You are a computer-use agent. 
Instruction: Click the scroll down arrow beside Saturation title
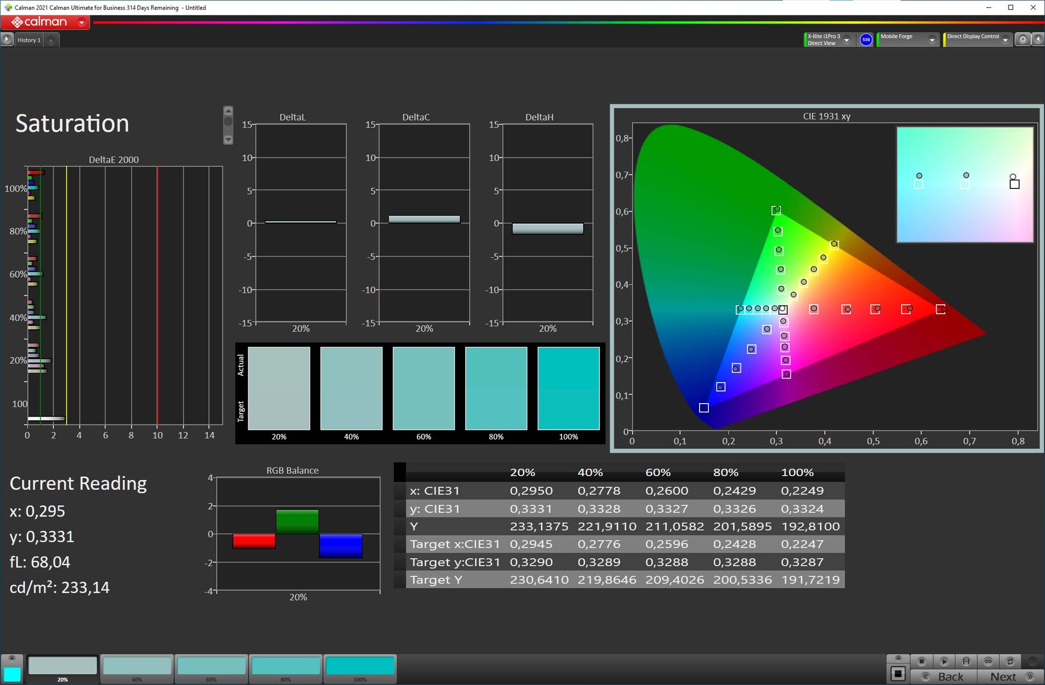(x=228, y=139)
